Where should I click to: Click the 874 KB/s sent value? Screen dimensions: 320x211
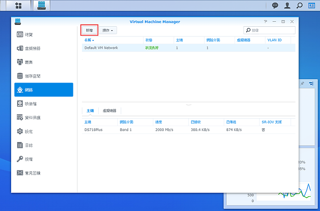(x=234, y=130)
